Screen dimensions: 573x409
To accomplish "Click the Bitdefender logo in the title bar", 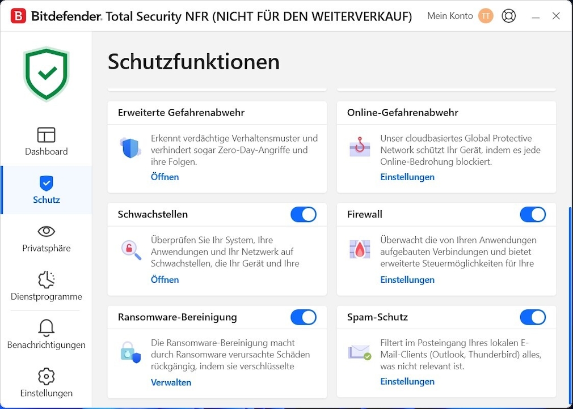I will [x=18, y=15].
